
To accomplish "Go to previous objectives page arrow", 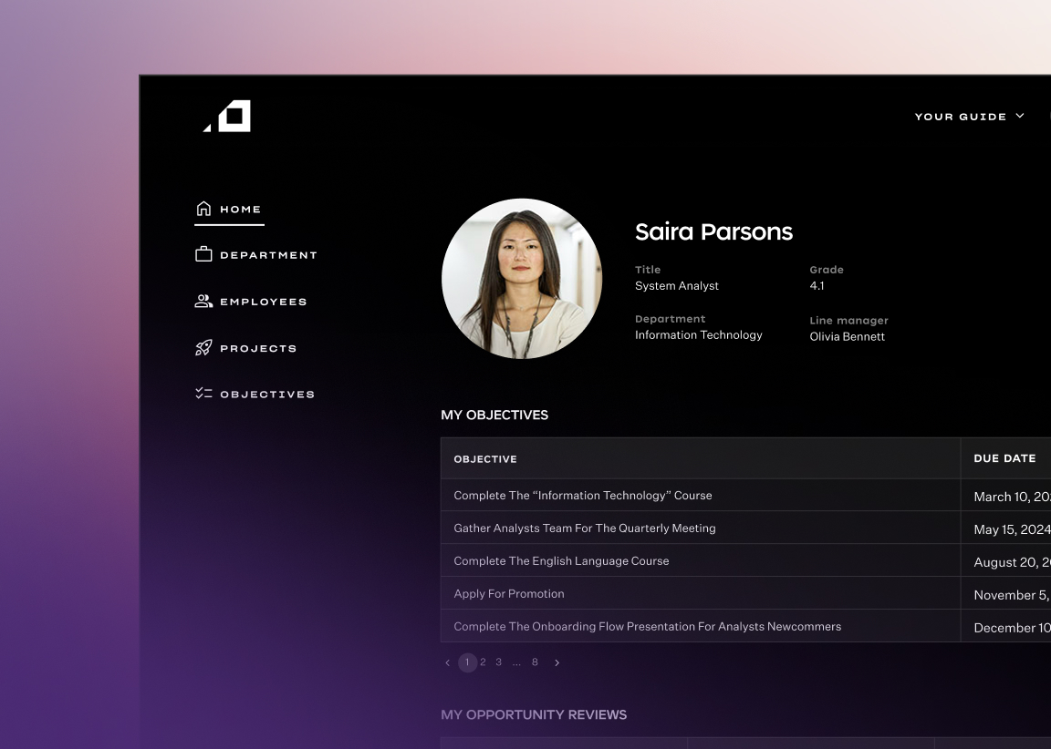I will (447, 662).
